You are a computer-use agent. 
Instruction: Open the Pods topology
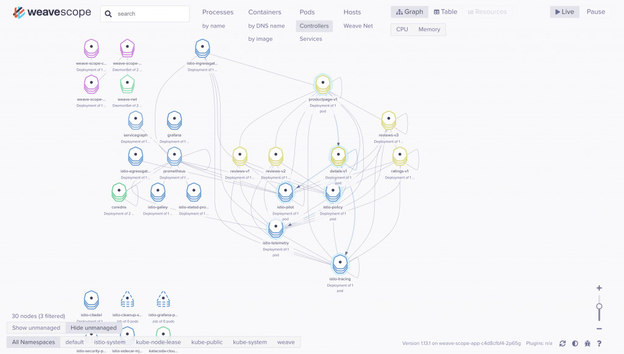307,12
